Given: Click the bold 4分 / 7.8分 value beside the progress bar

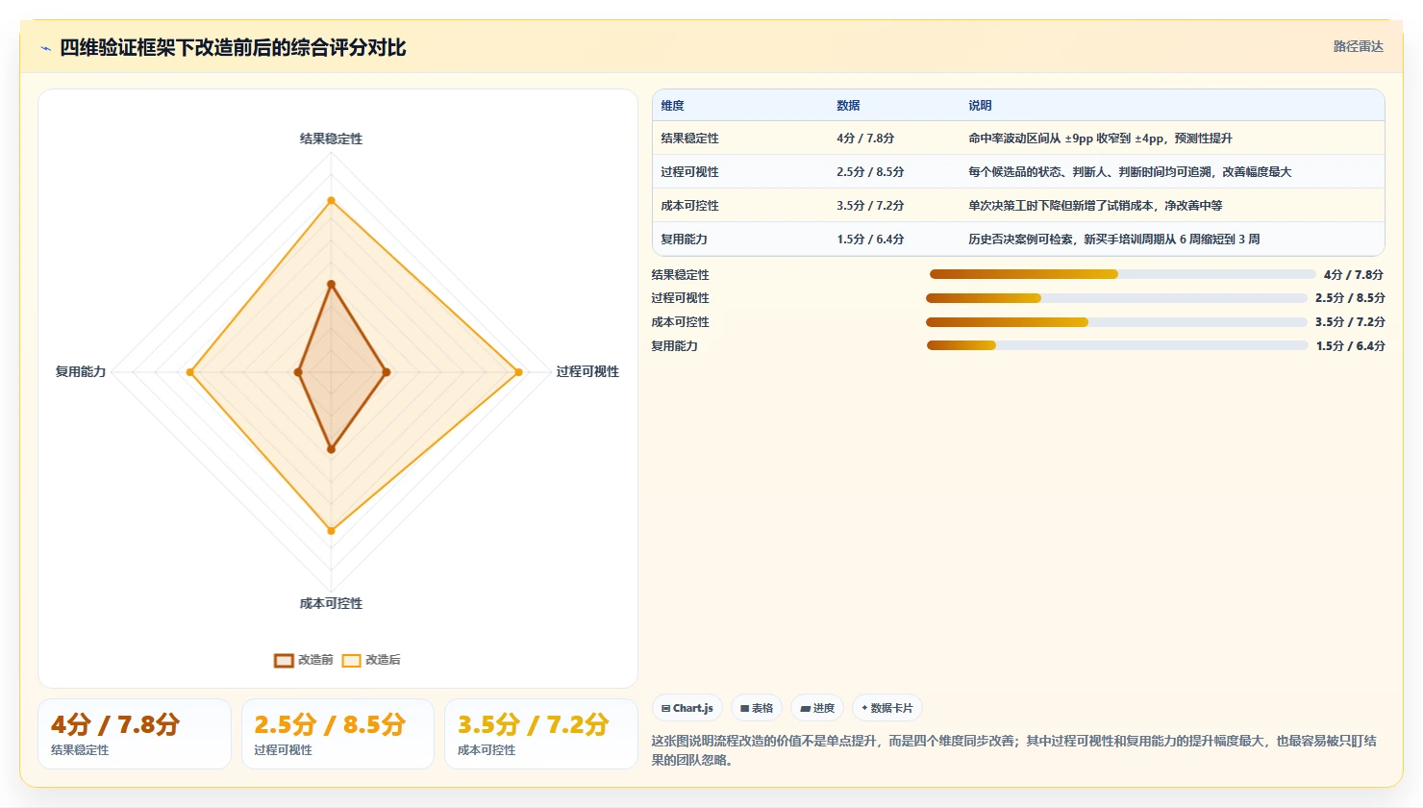Looking at the screenshot, I should pyautogui.click(x=1354, y=275).
